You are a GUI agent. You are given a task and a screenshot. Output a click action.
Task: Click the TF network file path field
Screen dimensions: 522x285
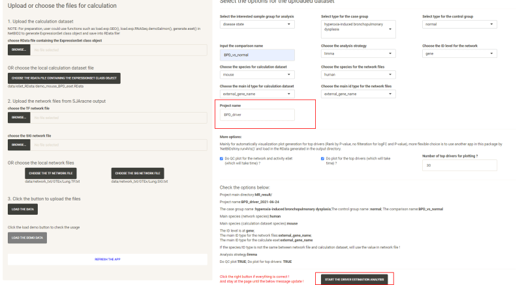(119, 118)
